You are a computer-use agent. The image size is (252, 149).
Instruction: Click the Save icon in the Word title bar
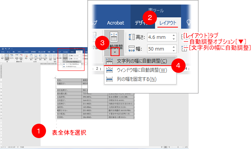point(3,49)
